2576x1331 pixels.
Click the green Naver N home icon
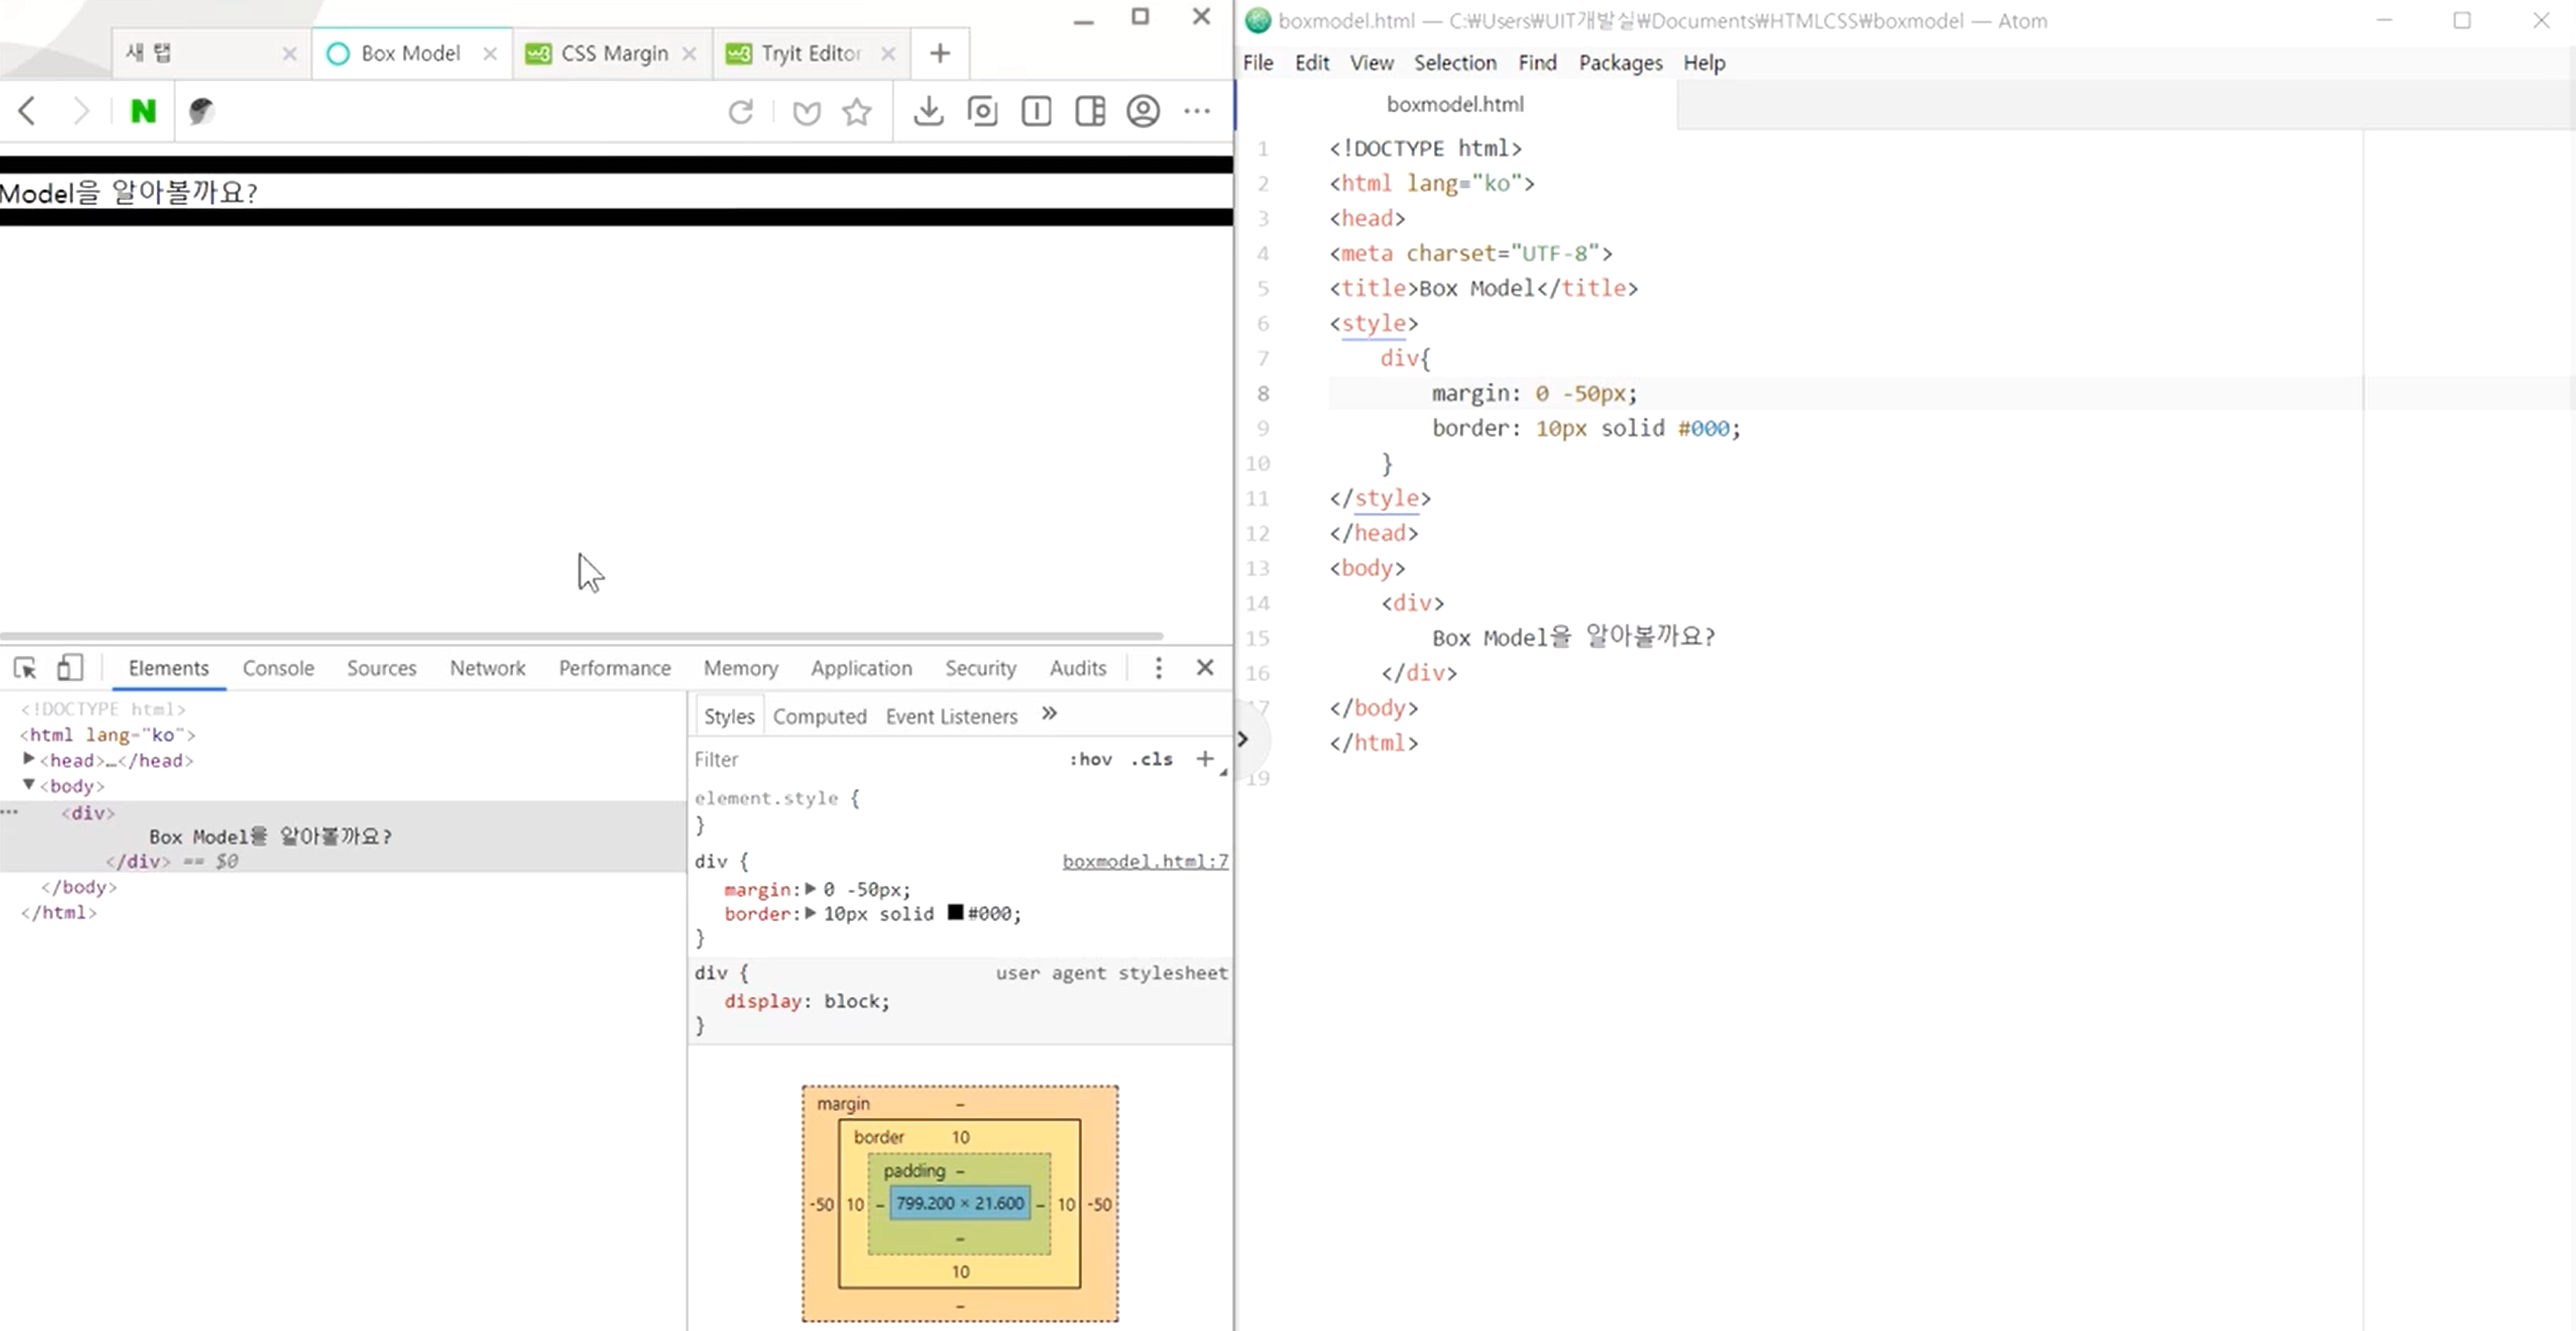(143, 111)
